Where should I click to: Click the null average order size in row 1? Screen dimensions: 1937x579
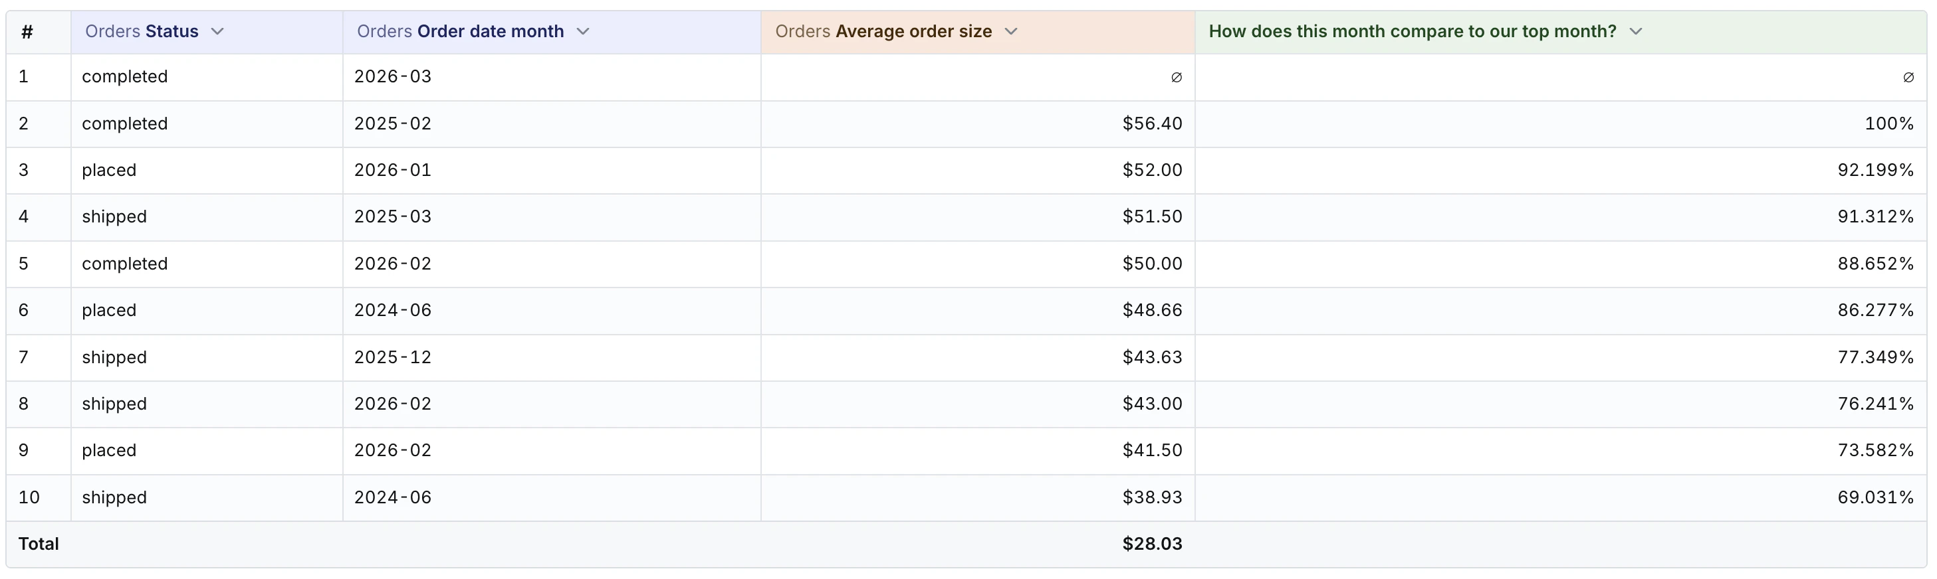(978, 76)
